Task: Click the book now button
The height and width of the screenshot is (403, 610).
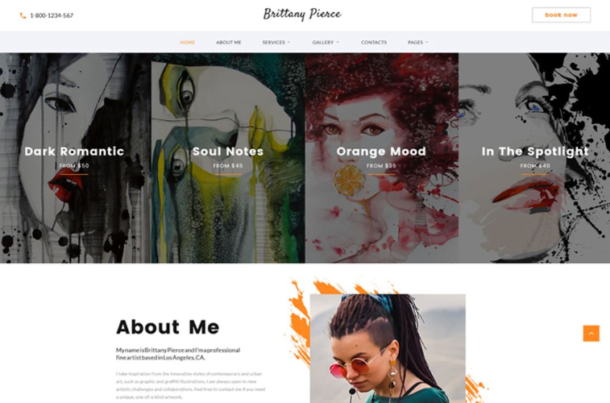Action: point(561,15)
